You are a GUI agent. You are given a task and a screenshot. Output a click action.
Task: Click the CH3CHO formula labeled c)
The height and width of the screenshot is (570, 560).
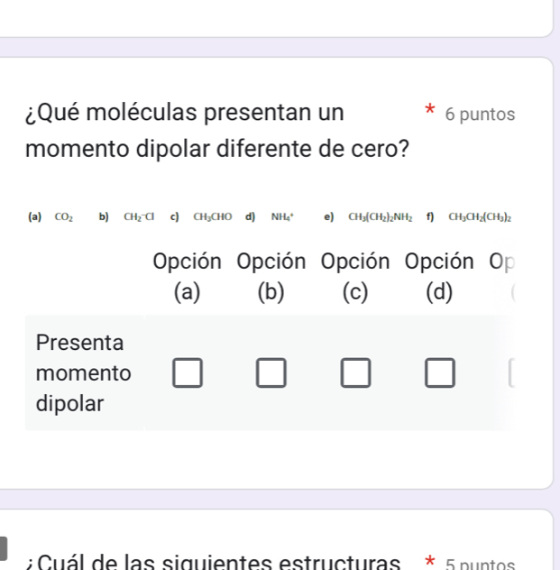coord(213,216)
